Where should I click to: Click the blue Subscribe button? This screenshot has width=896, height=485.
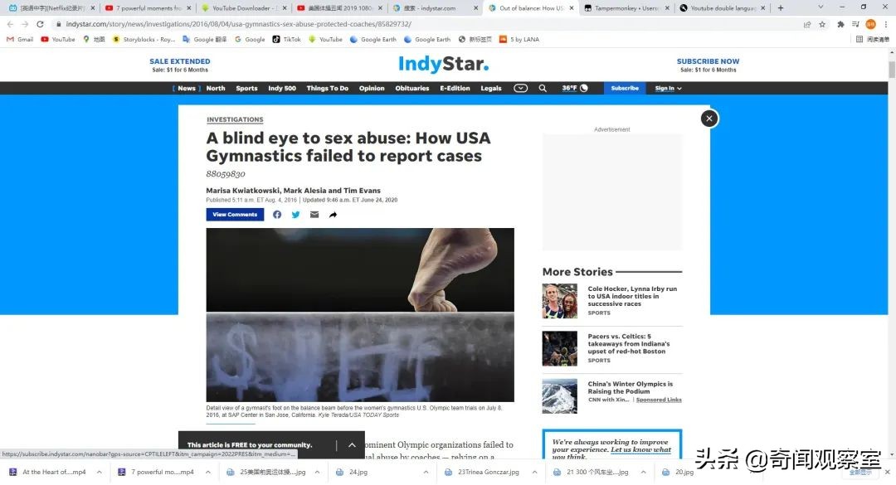pos(625,88)
